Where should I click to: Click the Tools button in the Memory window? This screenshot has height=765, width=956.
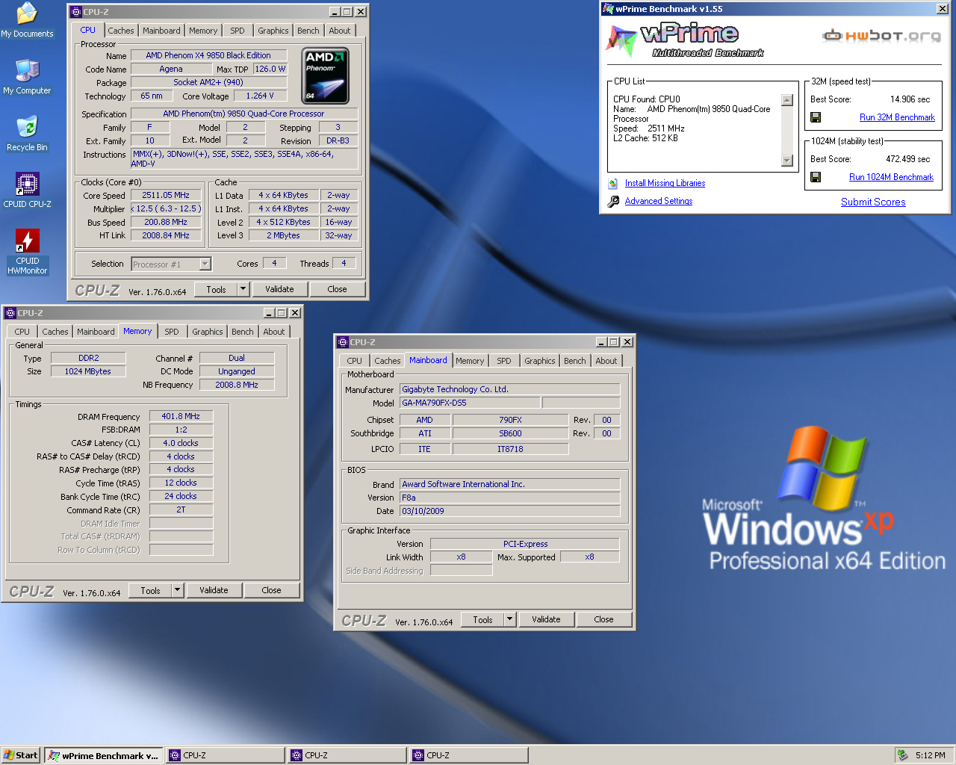(151, 590)
